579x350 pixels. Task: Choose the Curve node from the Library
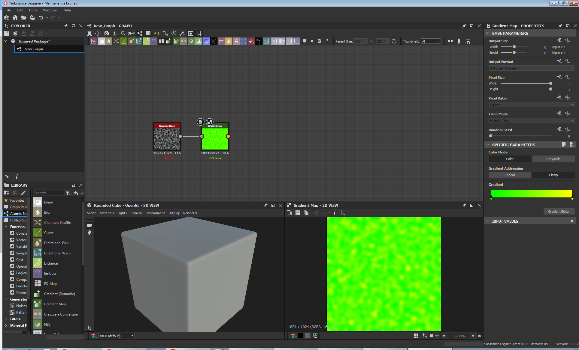49,233
